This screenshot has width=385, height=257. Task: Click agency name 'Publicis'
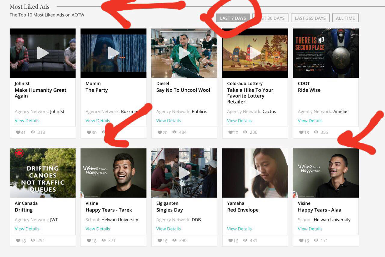[x=199, y=112]
